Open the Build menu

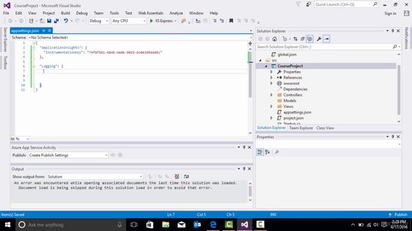pos(65,13)
